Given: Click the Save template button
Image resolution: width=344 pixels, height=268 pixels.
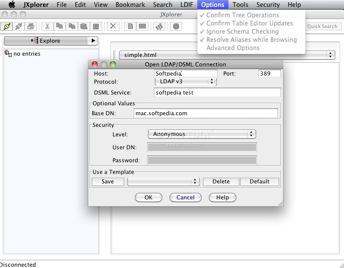Looking at the screenshot, I should (x=108, y=182).
